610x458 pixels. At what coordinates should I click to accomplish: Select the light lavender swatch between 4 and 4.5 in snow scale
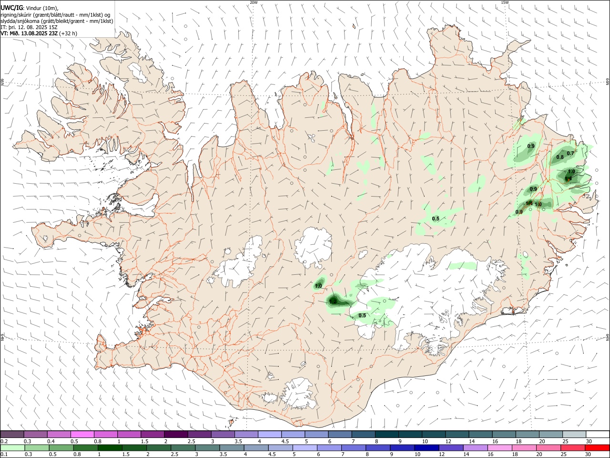(270, 434)
